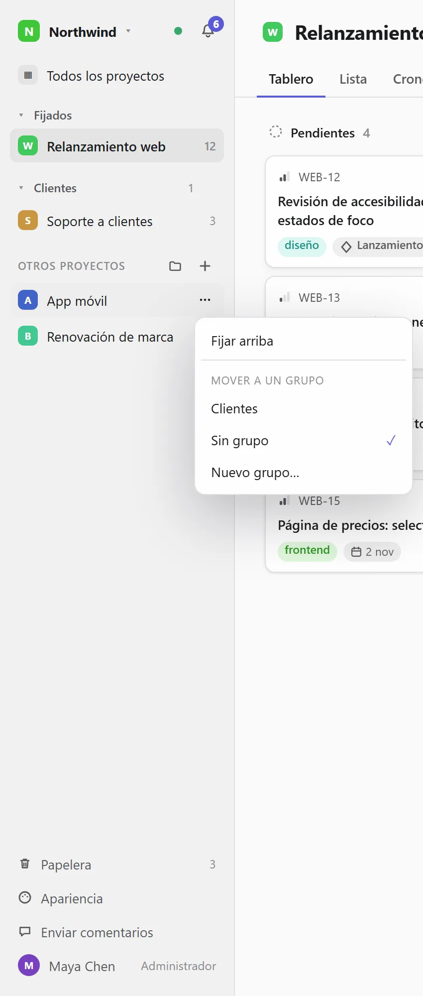The image size is (423, 996).
Task: Click the 2 nov due date chip
Action: point(372,552)
